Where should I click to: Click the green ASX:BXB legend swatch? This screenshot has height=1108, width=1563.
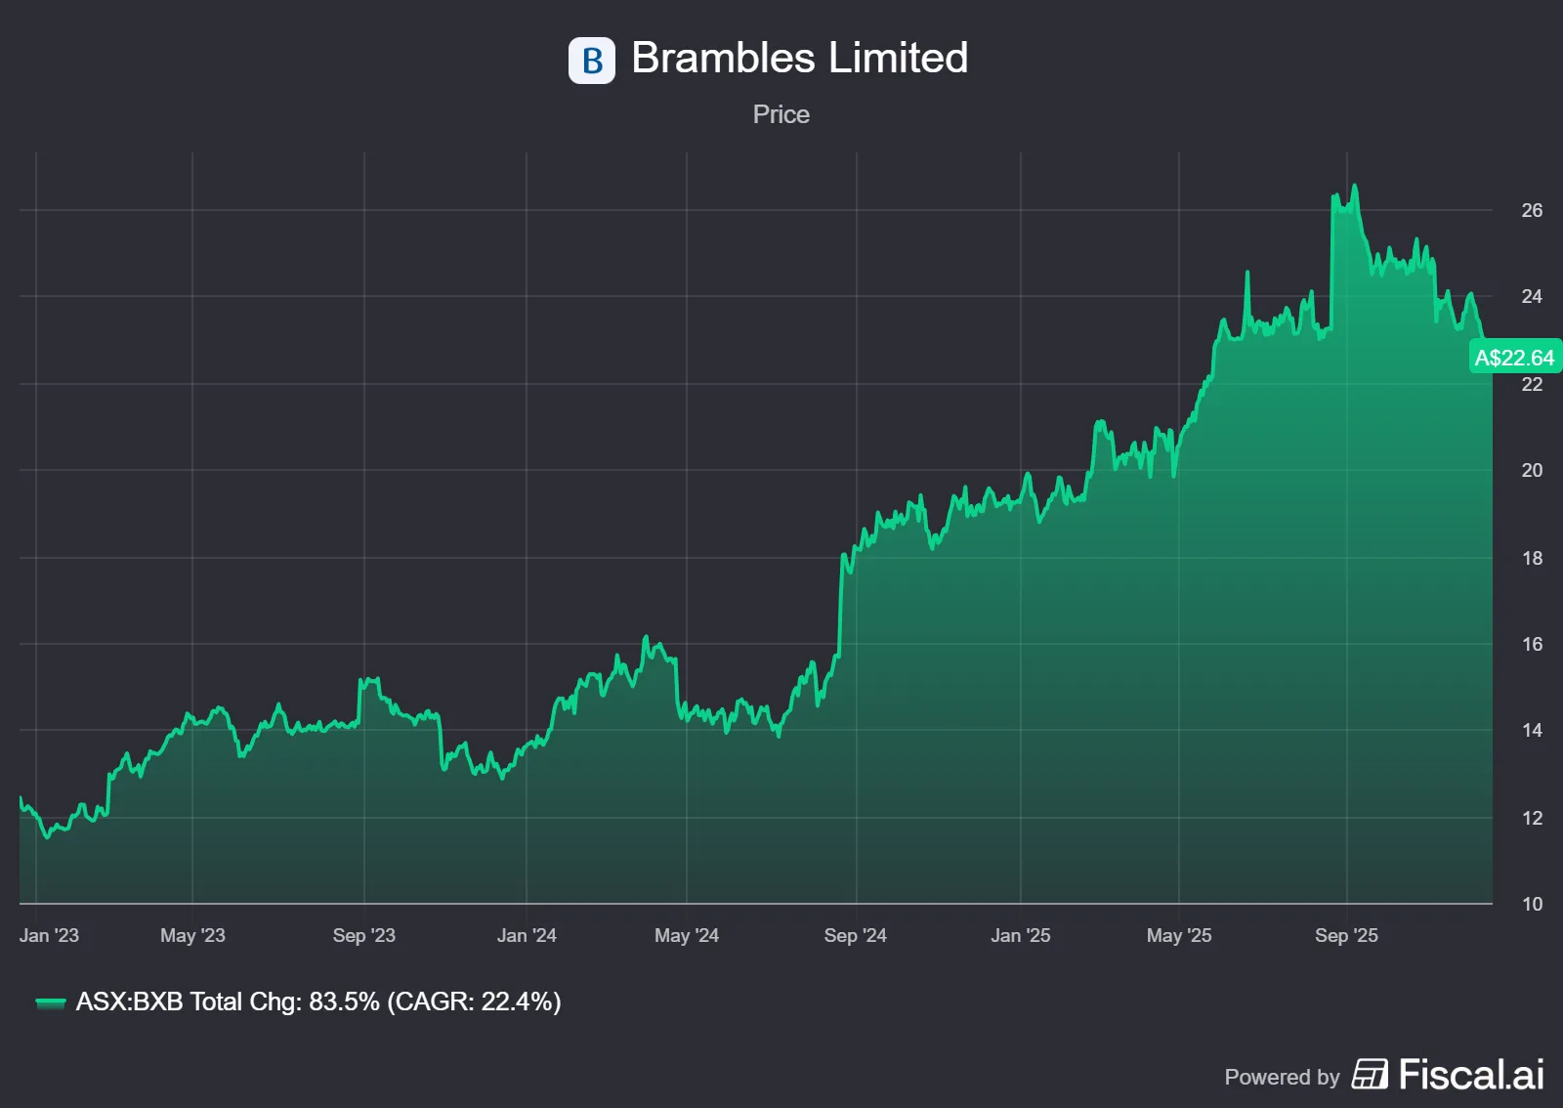click(50, 1002)
